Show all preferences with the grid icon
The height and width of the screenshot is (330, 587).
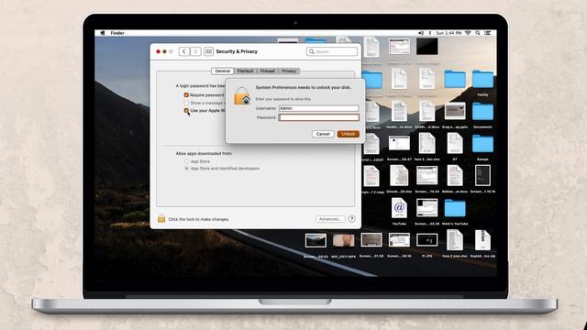tap(208, 51)
